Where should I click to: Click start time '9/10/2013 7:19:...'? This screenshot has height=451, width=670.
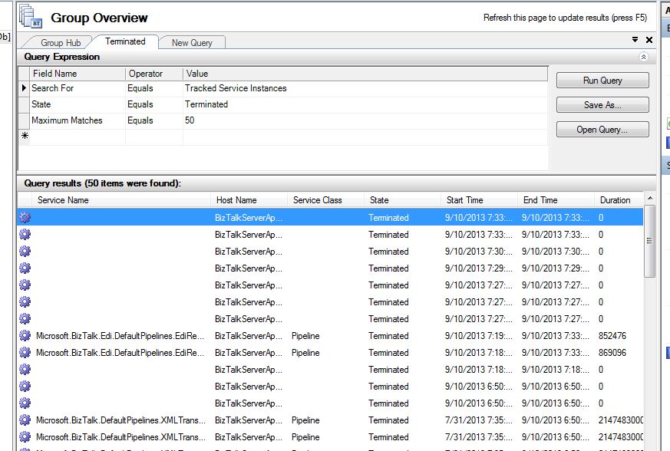[479, 336]
